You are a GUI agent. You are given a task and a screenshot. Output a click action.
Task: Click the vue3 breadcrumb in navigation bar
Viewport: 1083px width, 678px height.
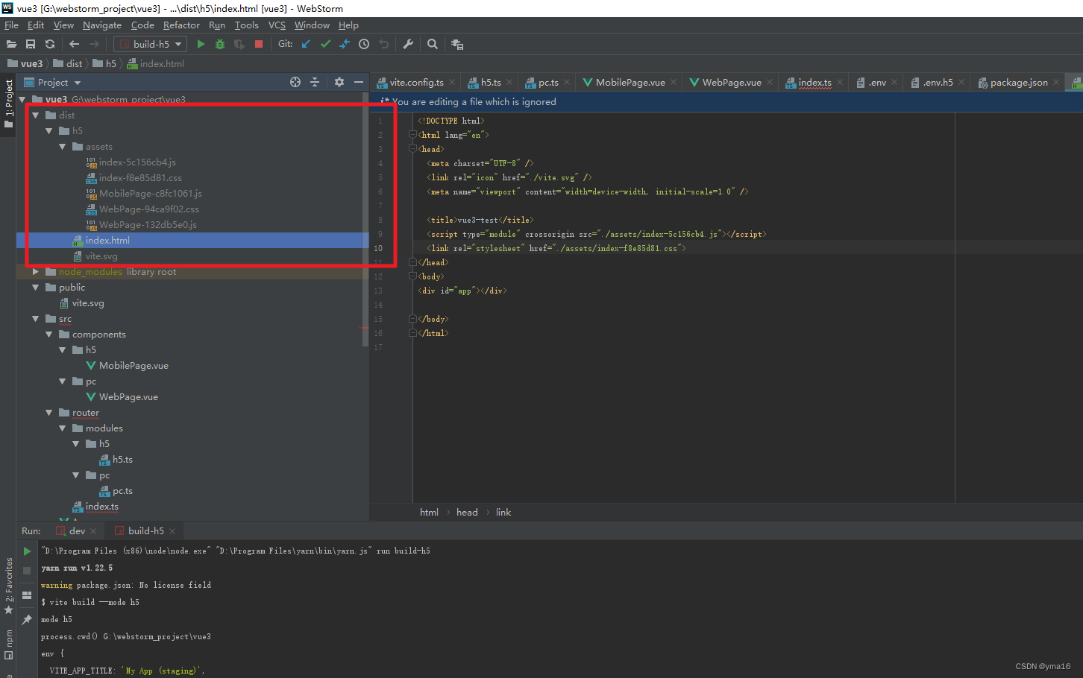click(25, 63)
